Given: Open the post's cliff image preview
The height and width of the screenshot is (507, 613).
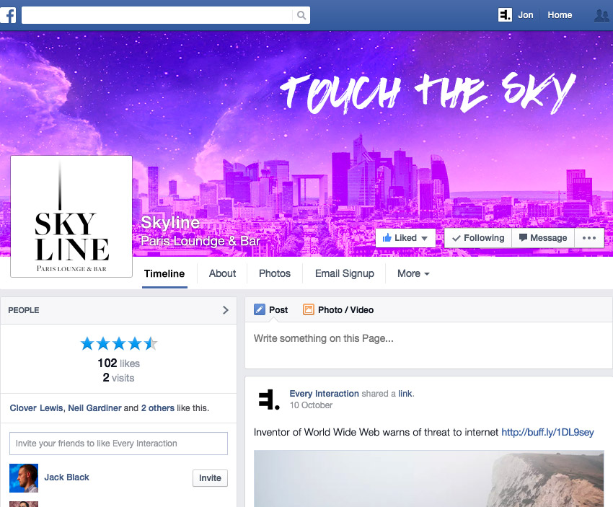Looking at the screenshot, I should [429, 478].
